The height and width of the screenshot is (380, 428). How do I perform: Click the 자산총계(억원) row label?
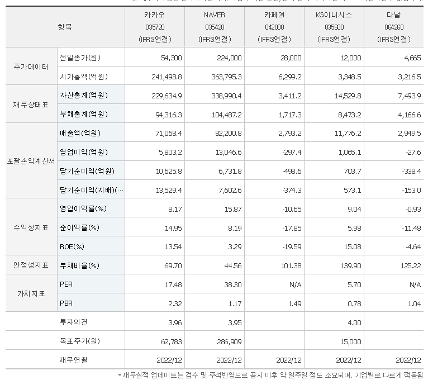coord(84,95)
